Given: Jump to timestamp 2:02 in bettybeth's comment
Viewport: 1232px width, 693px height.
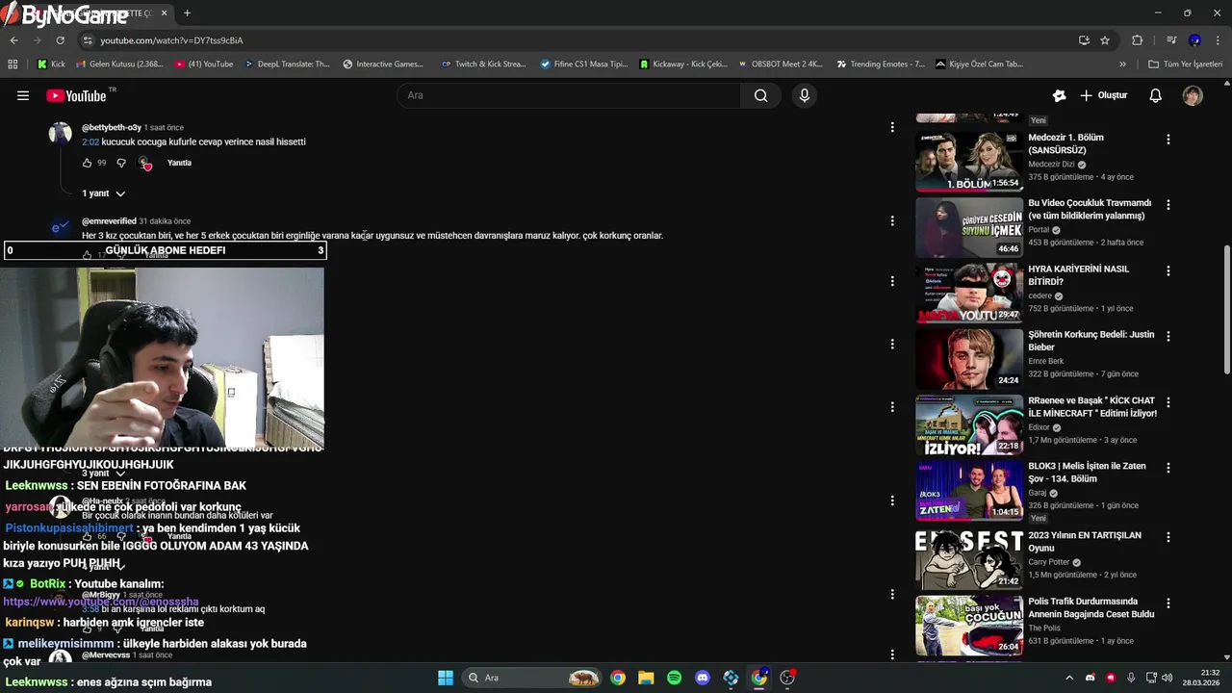Looking at the screenshot, I should pos(90,142).
